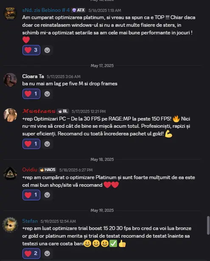The width and height of the screenshot is (210, 261).
Task: Add reaction emoji to Munteanu's message
Action: (47, 144)
